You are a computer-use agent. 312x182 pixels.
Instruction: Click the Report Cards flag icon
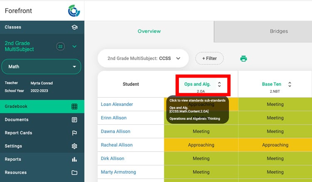[74, 133]
